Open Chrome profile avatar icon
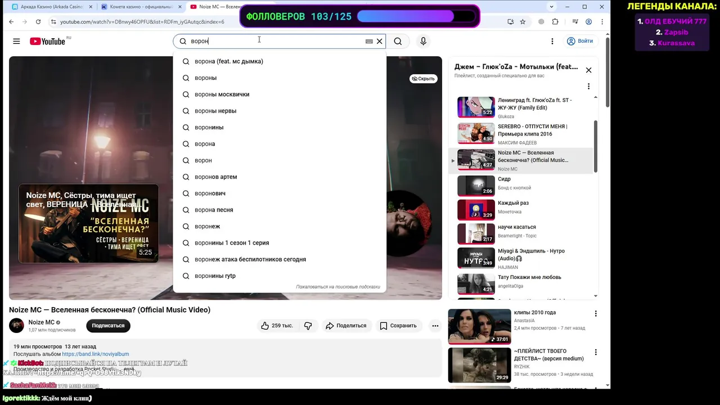The width and height of the screenshot is (720, 405). (x=588, y=22)
